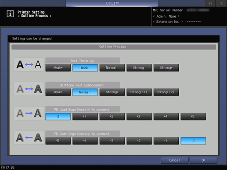Select Weak+ for Text Thinning
This screenshot has height=170, width=227.
tap(58, 68)
